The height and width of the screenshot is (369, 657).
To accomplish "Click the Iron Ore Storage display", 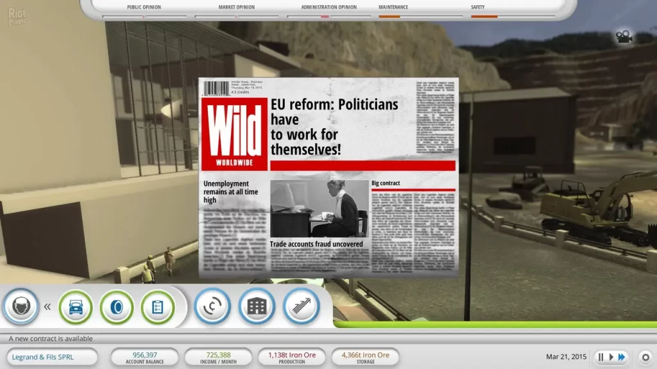I will [365, 357].
